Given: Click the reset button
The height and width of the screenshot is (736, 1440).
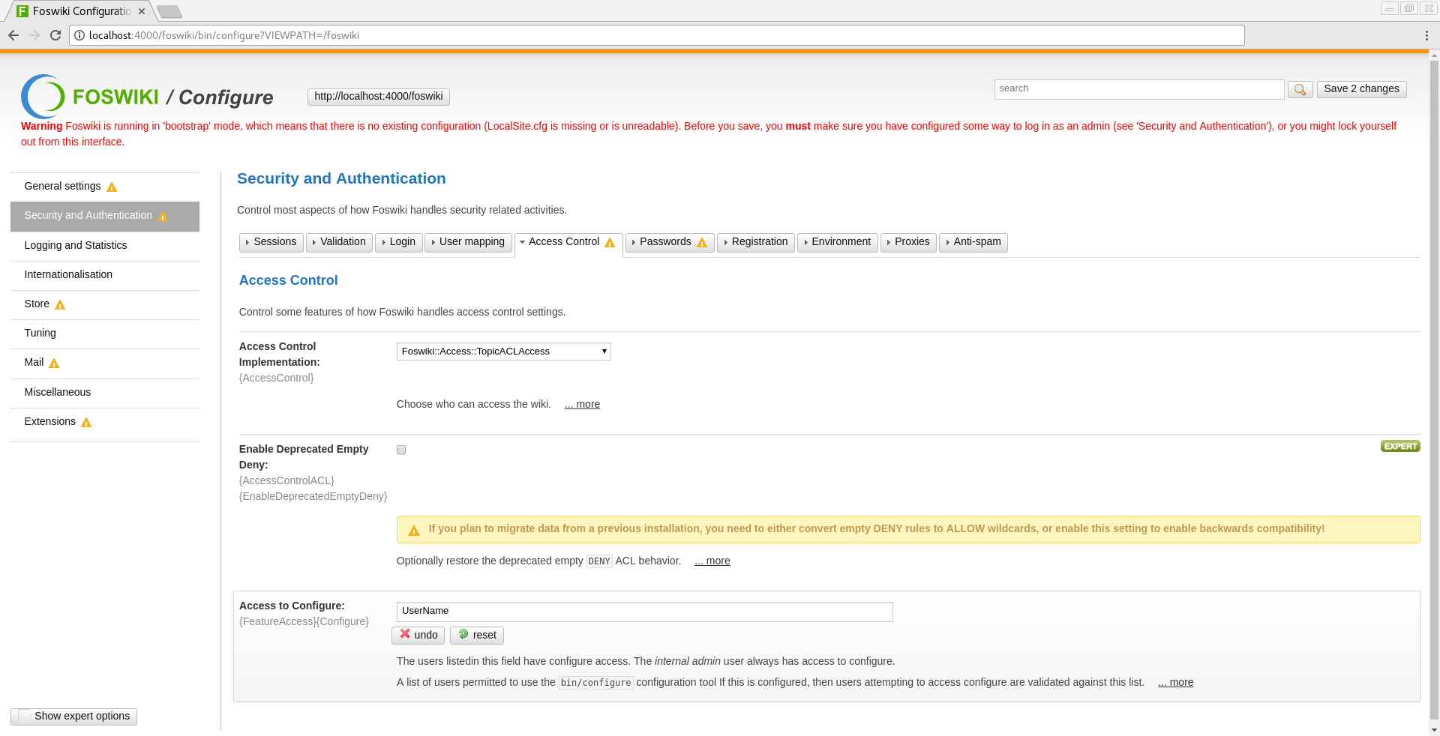Looking at the screenshot, I should click(x=477, y=636).
